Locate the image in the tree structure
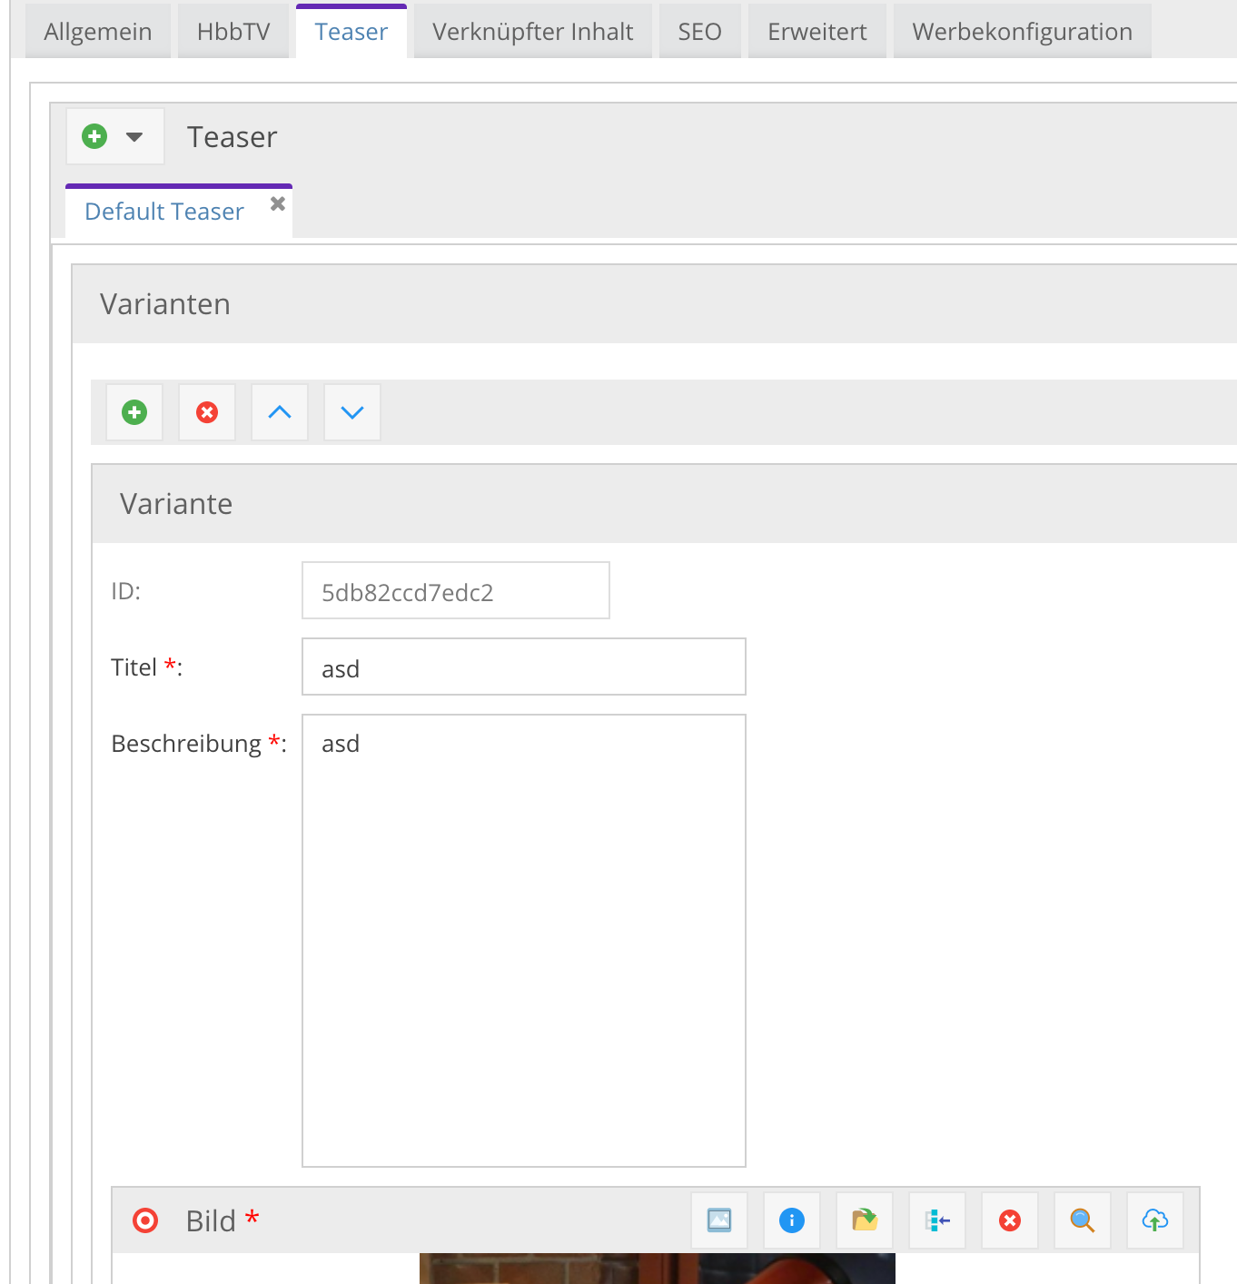Image resolution: width=1237 pixels, height=1284 pixels. tap(936, 1220)
